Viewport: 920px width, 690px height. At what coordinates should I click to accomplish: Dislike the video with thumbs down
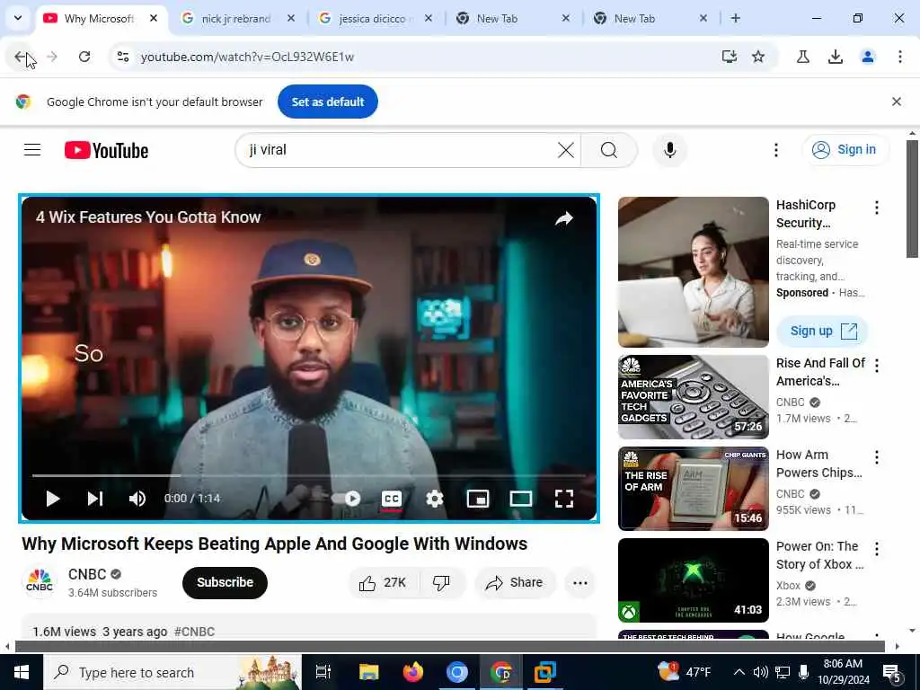tap(442, 582)
